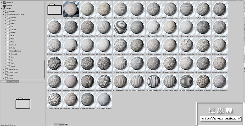Click the thumbnail size slider
This screenshot has height=126, width=245.
tap(59, 124)
